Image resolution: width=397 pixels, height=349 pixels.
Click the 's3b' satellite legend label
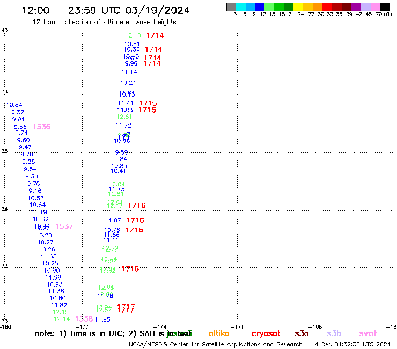(x=334, y=333)
